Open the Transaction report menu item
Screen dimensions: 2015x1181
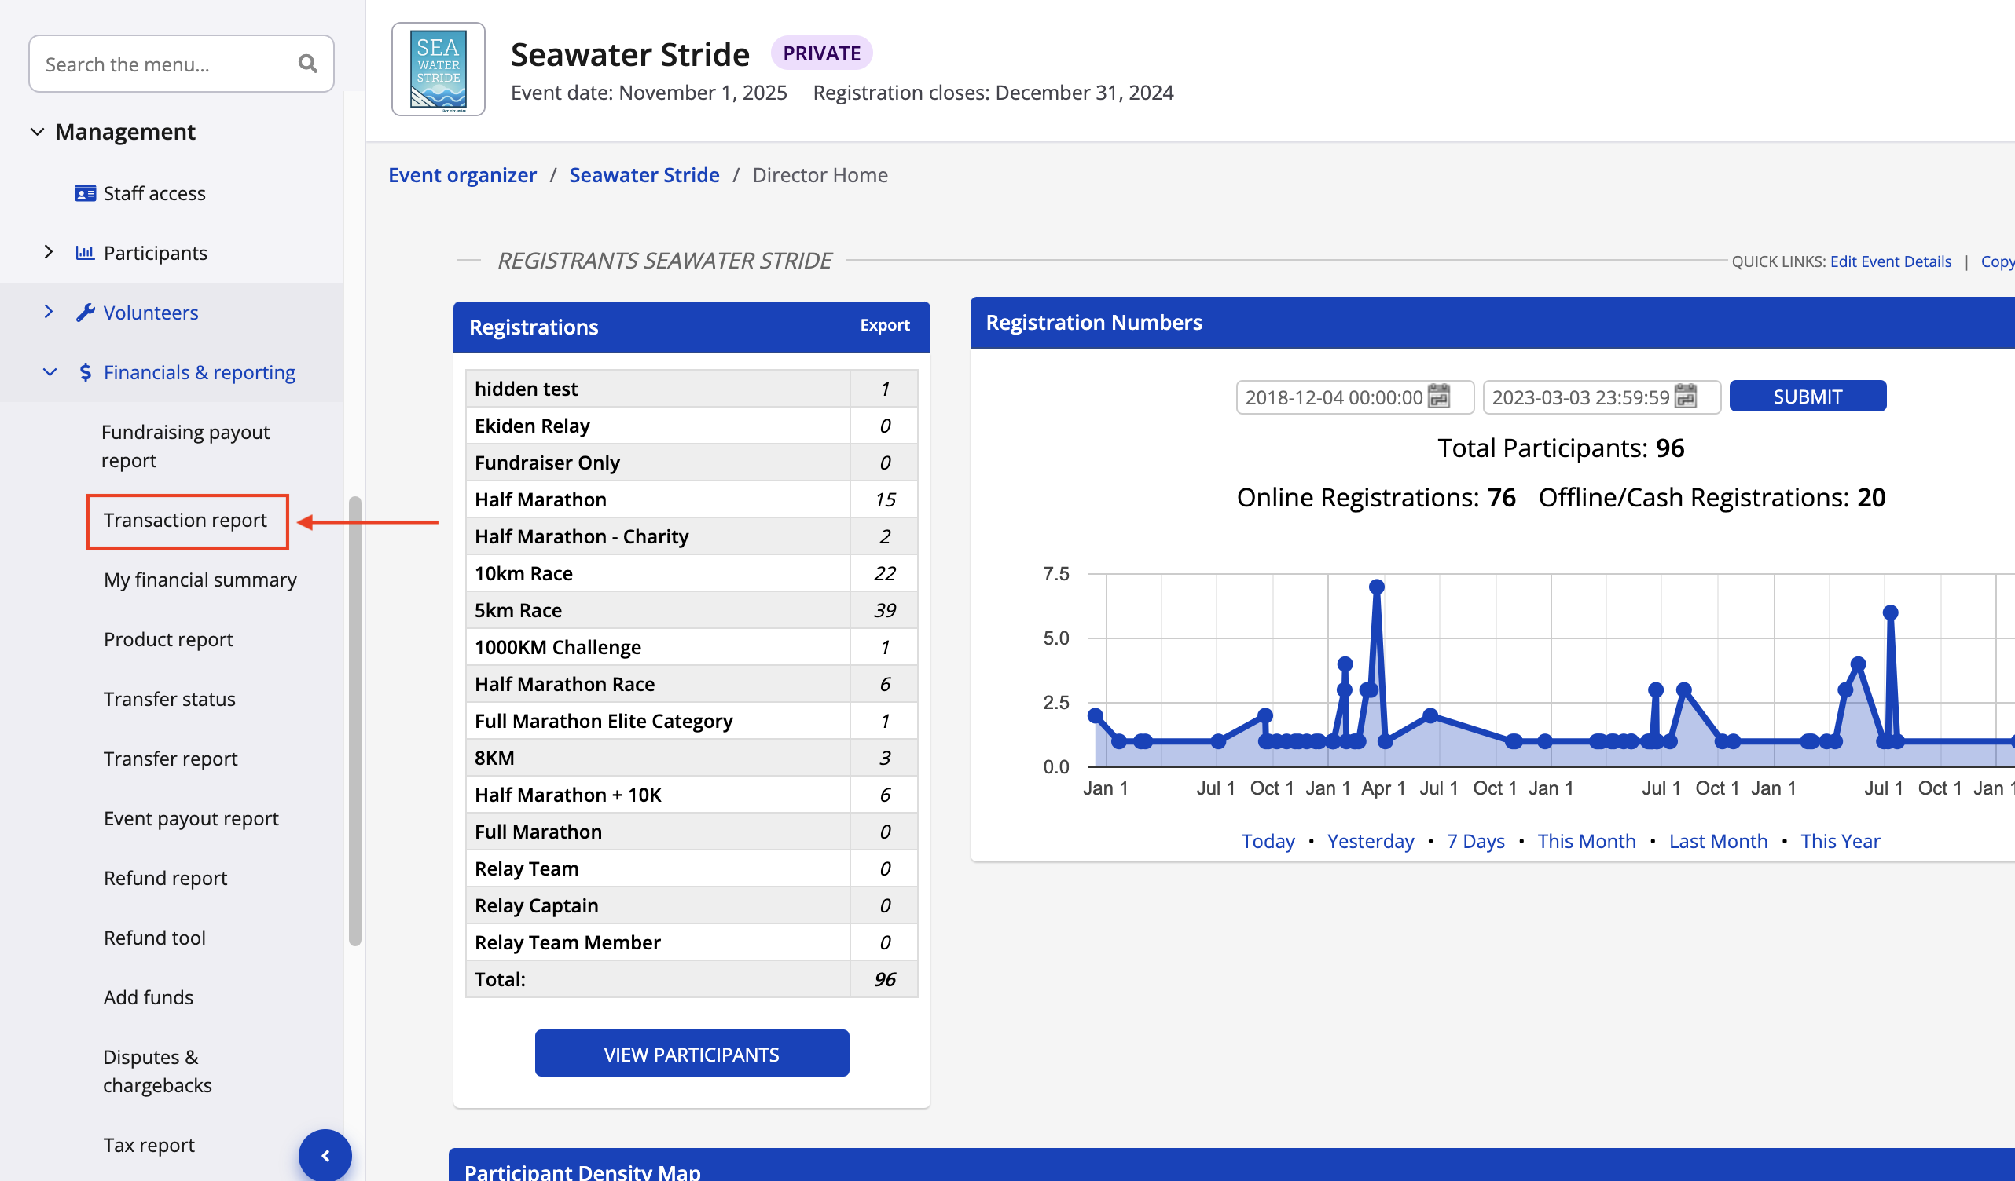tap(185, 520)
